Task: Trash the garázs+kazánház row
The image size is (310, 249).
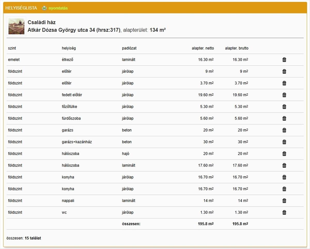Action: pos(284,142)
